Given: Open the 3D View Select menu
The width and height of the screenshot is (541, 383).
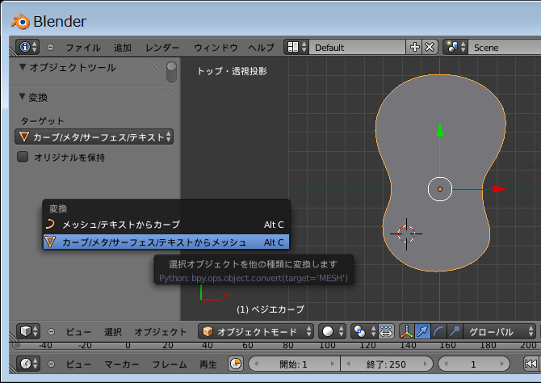Looking at the screenshot, I should click(x=113, y=332).
